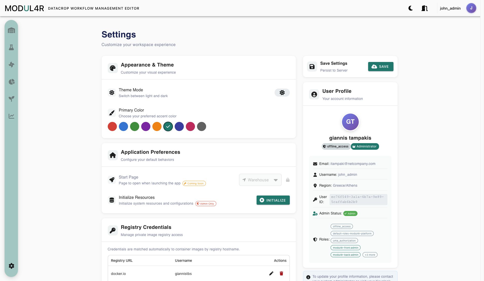This screenshot has height=281, width=484.
Task: Click the offline_access badge under profile name
Action: (x=336, y=146)
